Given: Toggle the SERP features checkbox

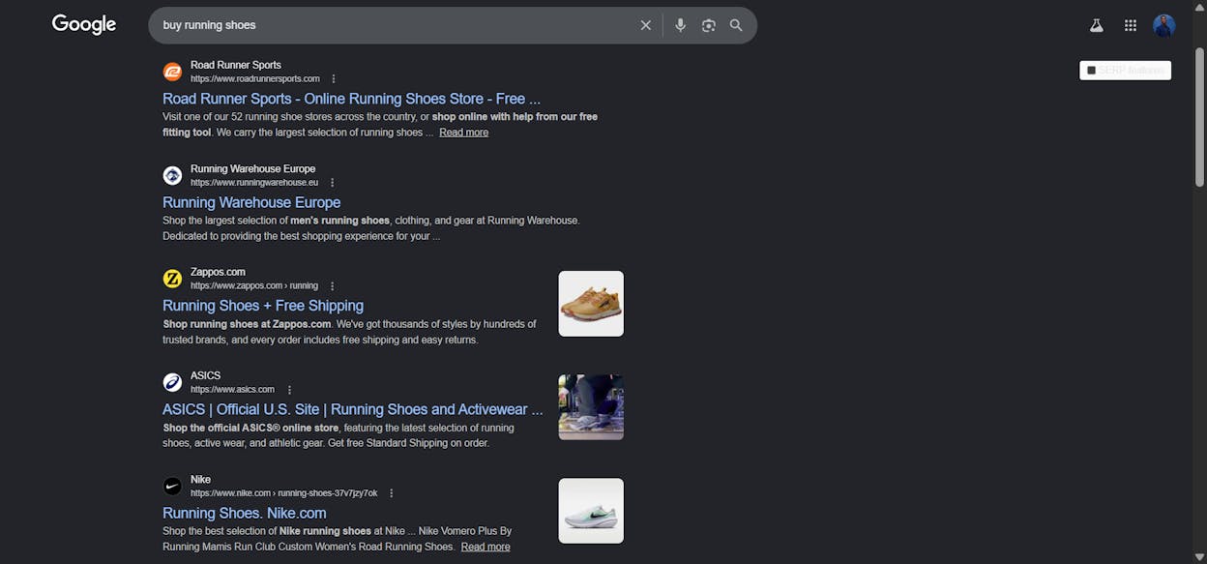Looking at the screenshot, I should (x=1091, y=71).
